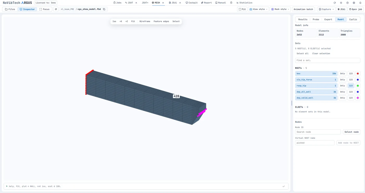Switch to JSAT+ tab
This screenshot has width=365, height=193.
click(x=145, y=3)
